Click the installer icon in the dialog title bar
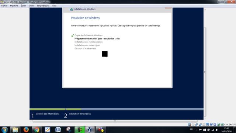Image resolution: width=236 pixels, height=133 pixels. click(71, 9)
